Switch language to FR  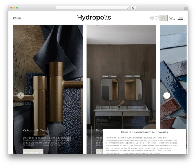click(x=15, y=18)
